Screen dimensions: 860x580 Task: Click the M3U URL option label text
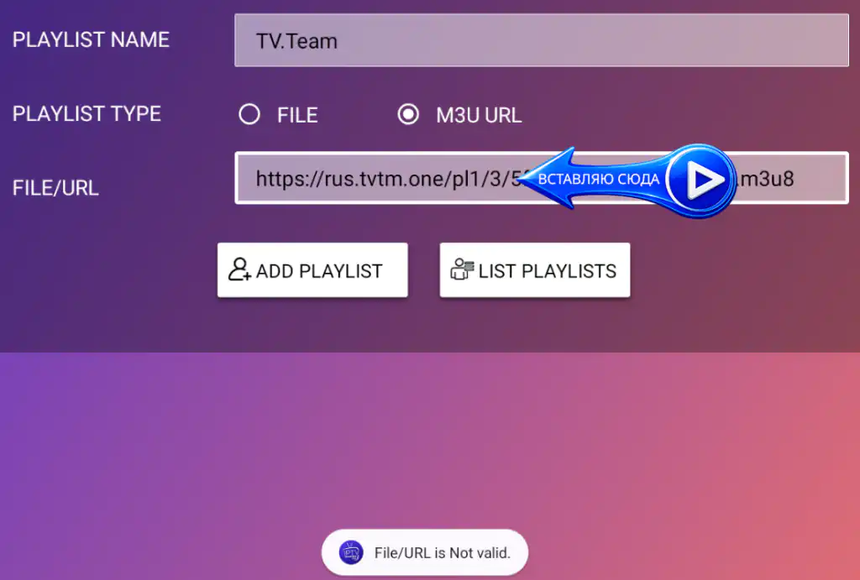[479, 115]
